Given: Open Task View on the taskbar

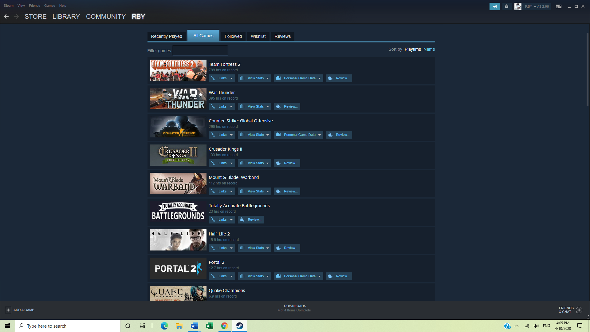Looking at the screenshot, I should [143, 326].
